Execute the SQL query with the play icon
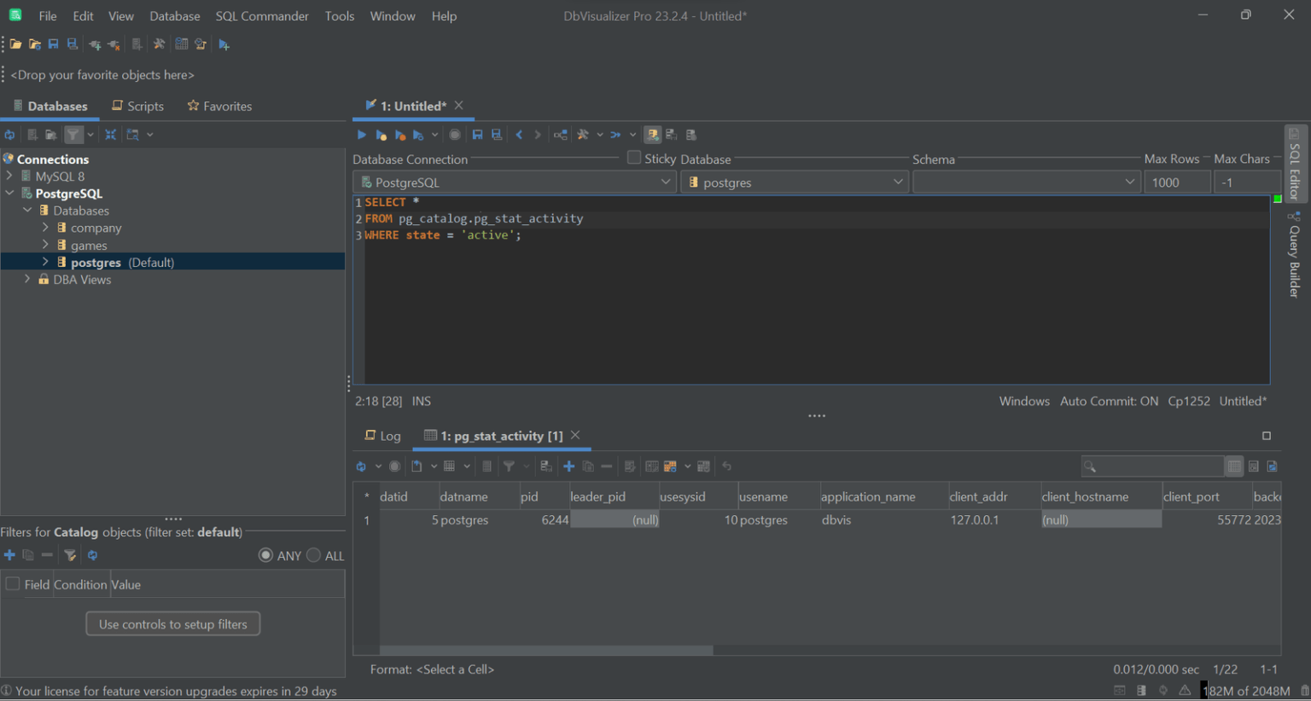The image size is (1311, 701). pos(361,134)
